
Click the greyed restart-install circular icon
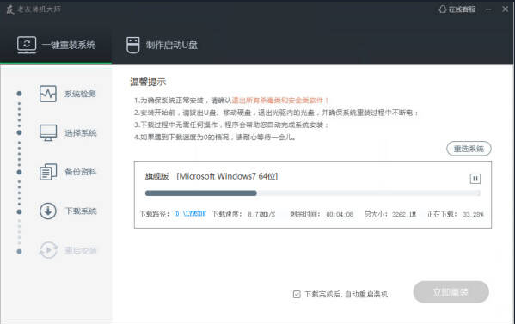click(48, 250)
